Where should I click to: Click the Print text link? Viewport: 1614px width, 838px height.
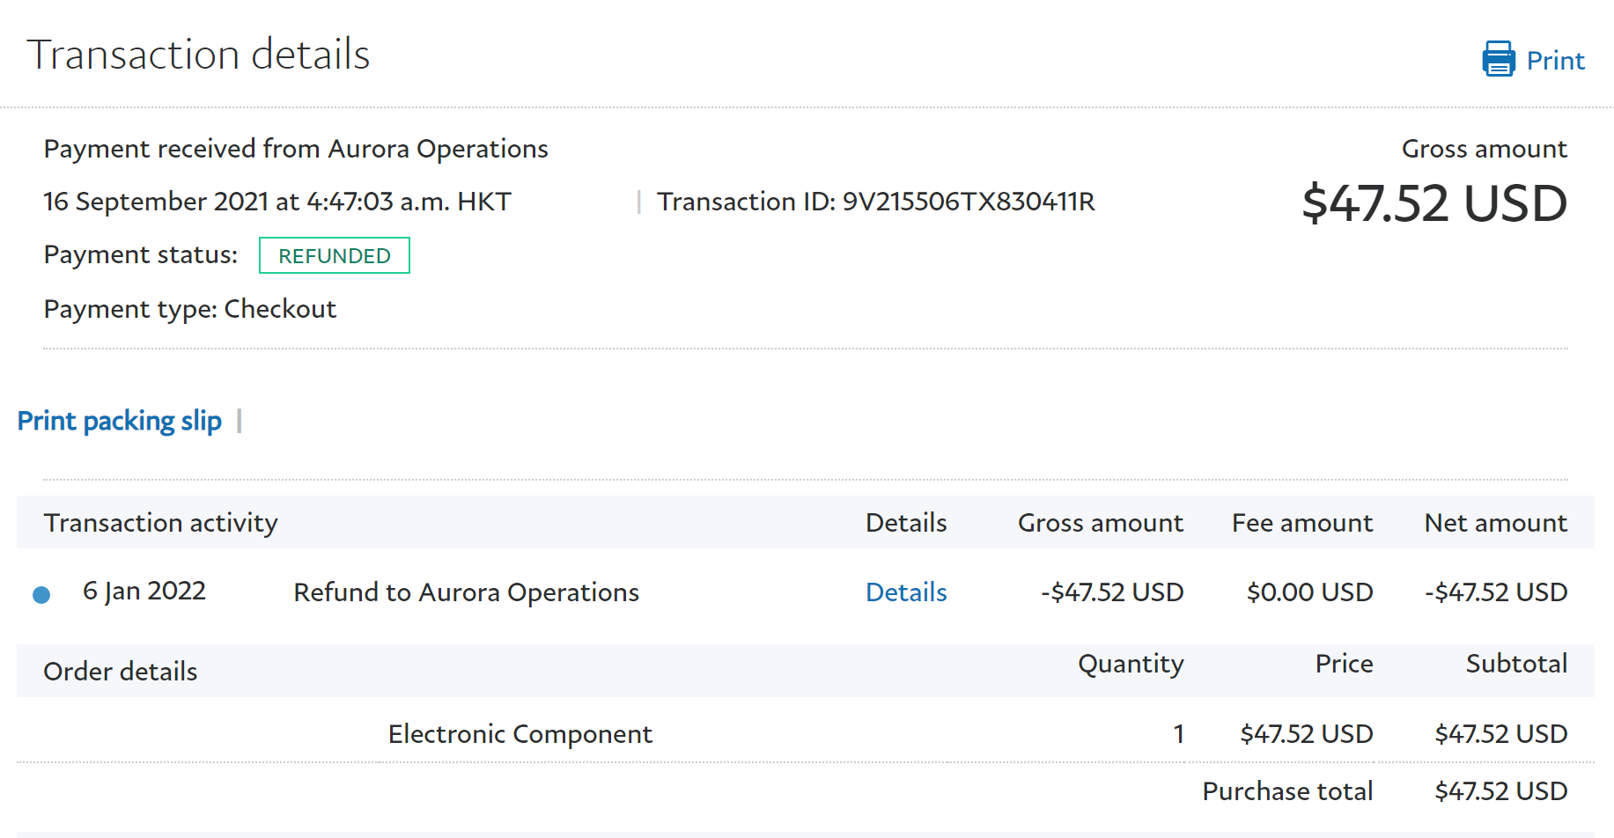pyautogui.click(x=1555, y=61)
